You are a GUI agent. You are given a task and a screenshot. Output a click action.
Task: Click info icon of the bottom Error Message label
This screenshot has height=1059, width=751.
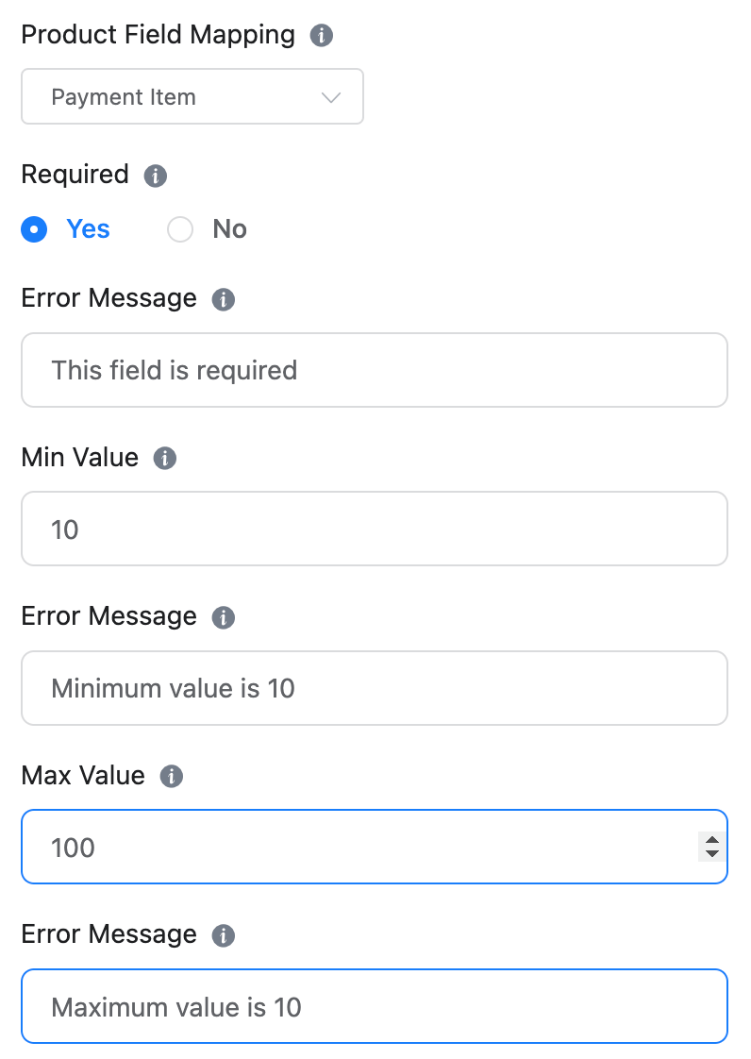(x=224, y=936)
